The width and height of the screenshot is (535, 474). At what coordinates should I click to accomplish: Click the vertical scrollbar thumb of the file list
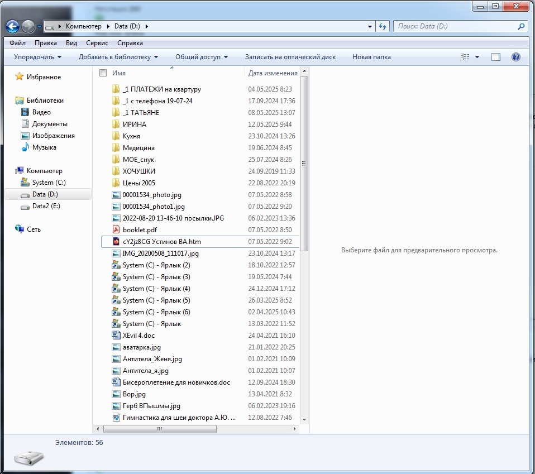304,164
